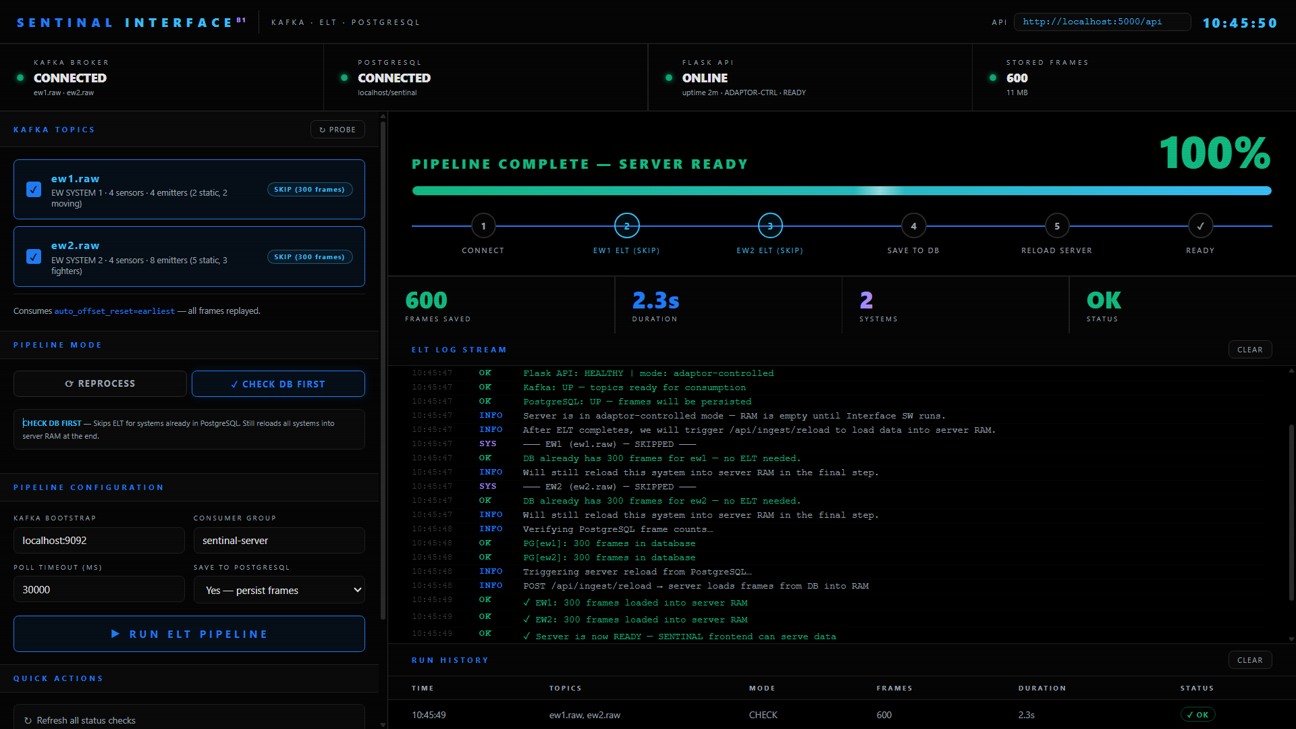Click the step 2 EW1 ELT circle

click(627, 226)
